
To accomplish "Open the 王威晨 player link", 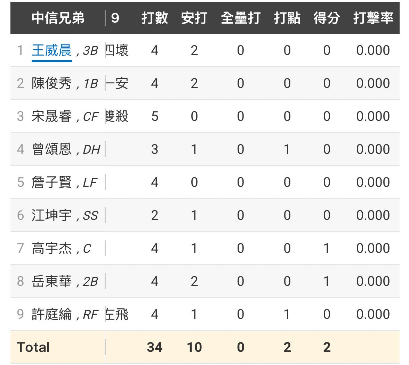I will click(x=51, y=51).
